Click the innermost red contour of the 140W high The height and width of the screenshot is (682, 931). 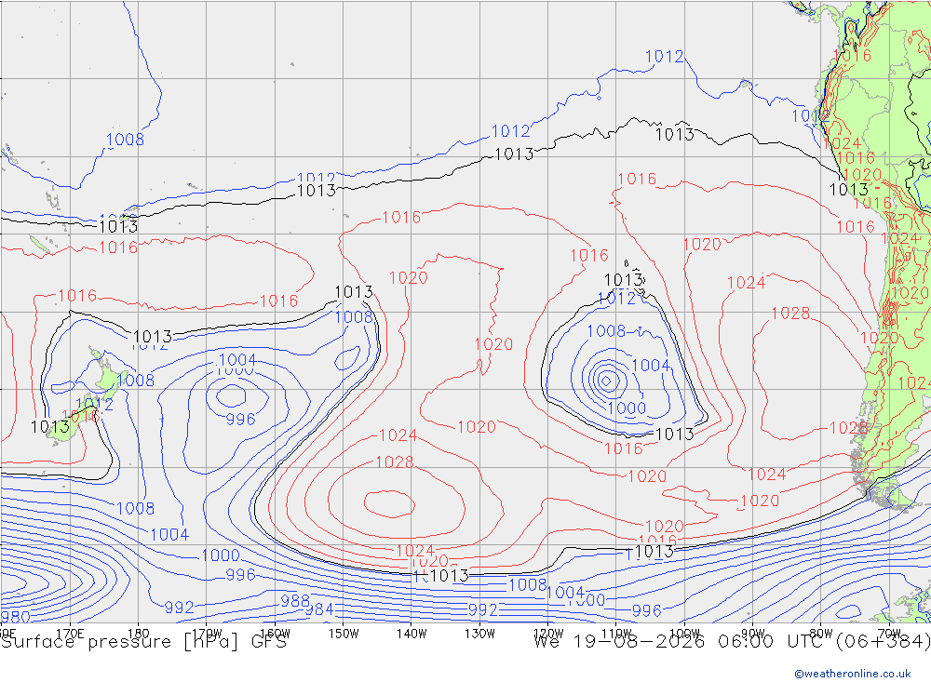[389, 504]
